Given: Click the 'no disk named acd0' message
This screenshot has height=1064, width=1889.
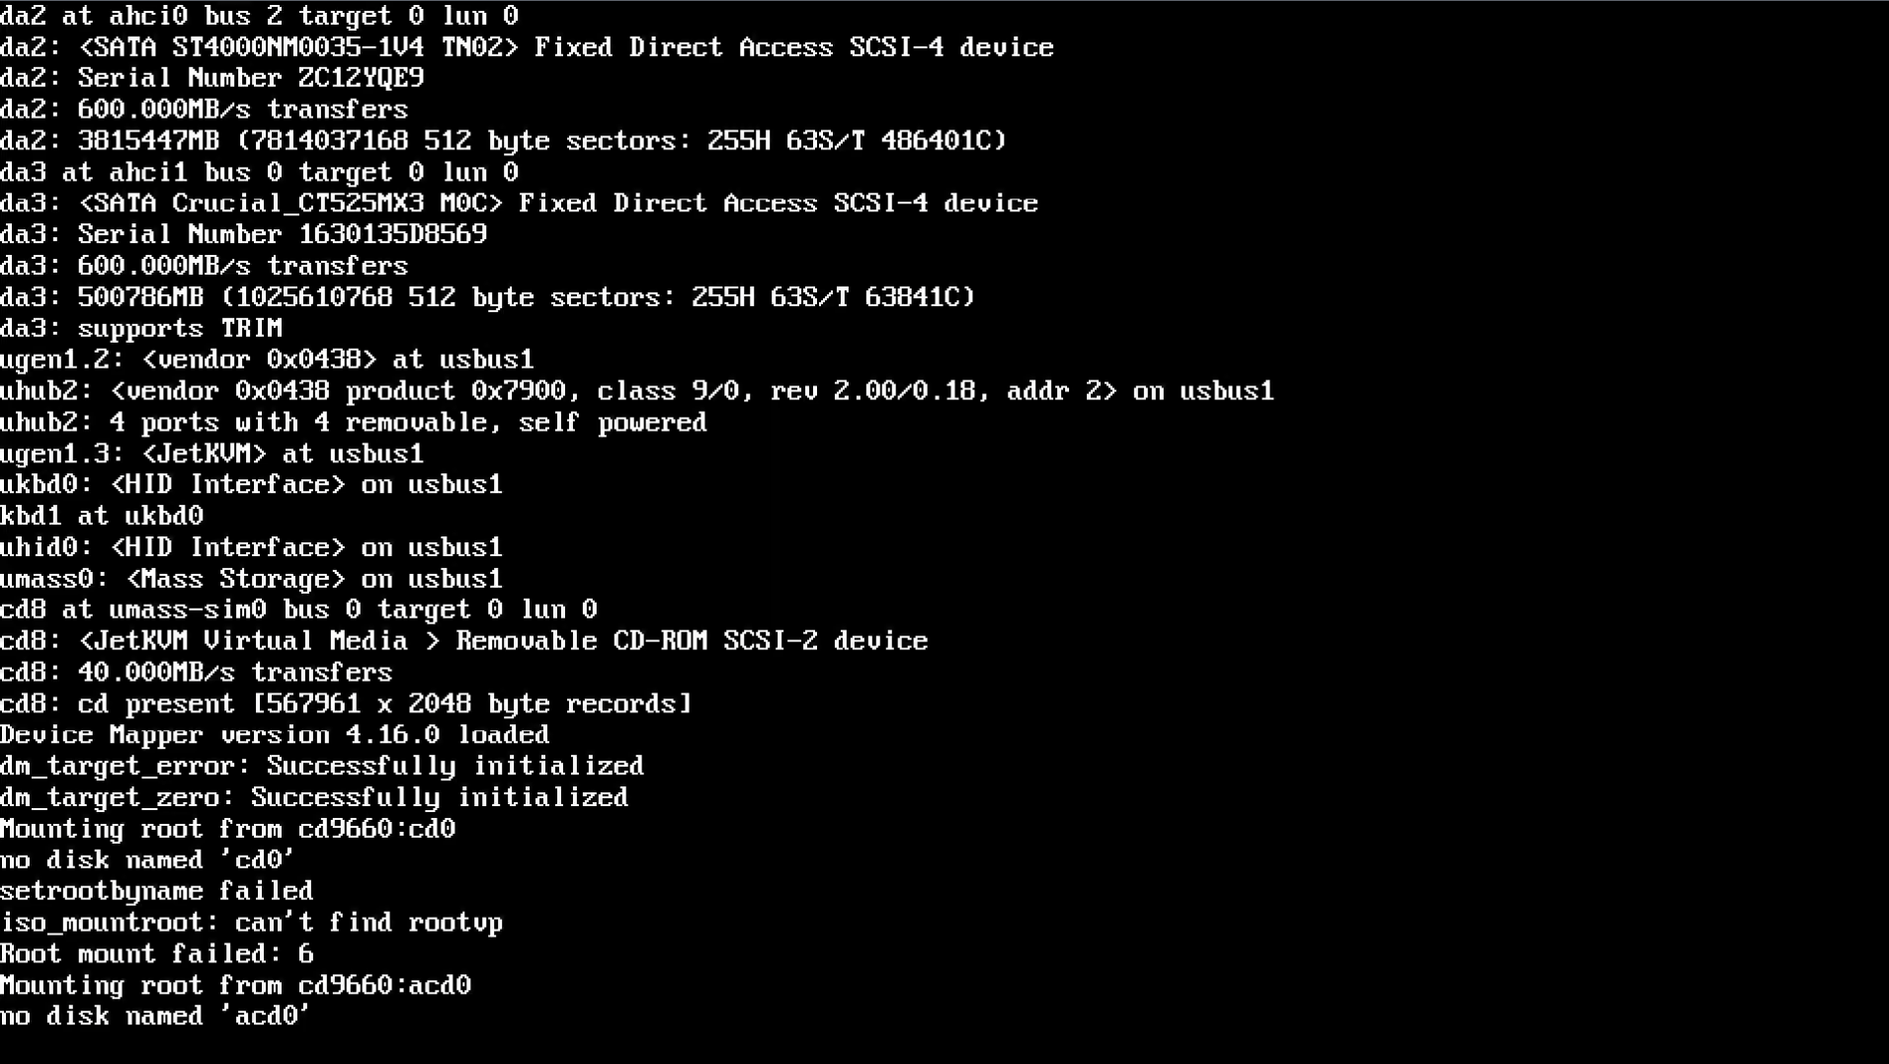Looking at the screenshot, I should coord(155,1017).
